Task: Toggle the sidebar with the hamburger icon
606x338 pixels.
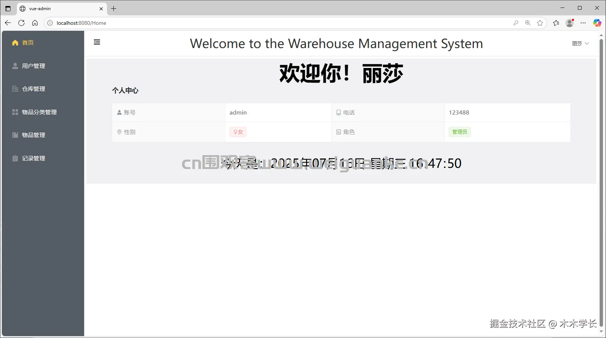Action: (x=97, y=42)
